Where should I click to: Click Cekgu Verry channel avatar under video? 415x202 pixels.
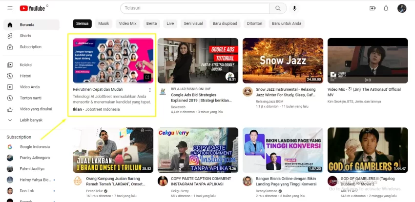click(x=163, y=181)
